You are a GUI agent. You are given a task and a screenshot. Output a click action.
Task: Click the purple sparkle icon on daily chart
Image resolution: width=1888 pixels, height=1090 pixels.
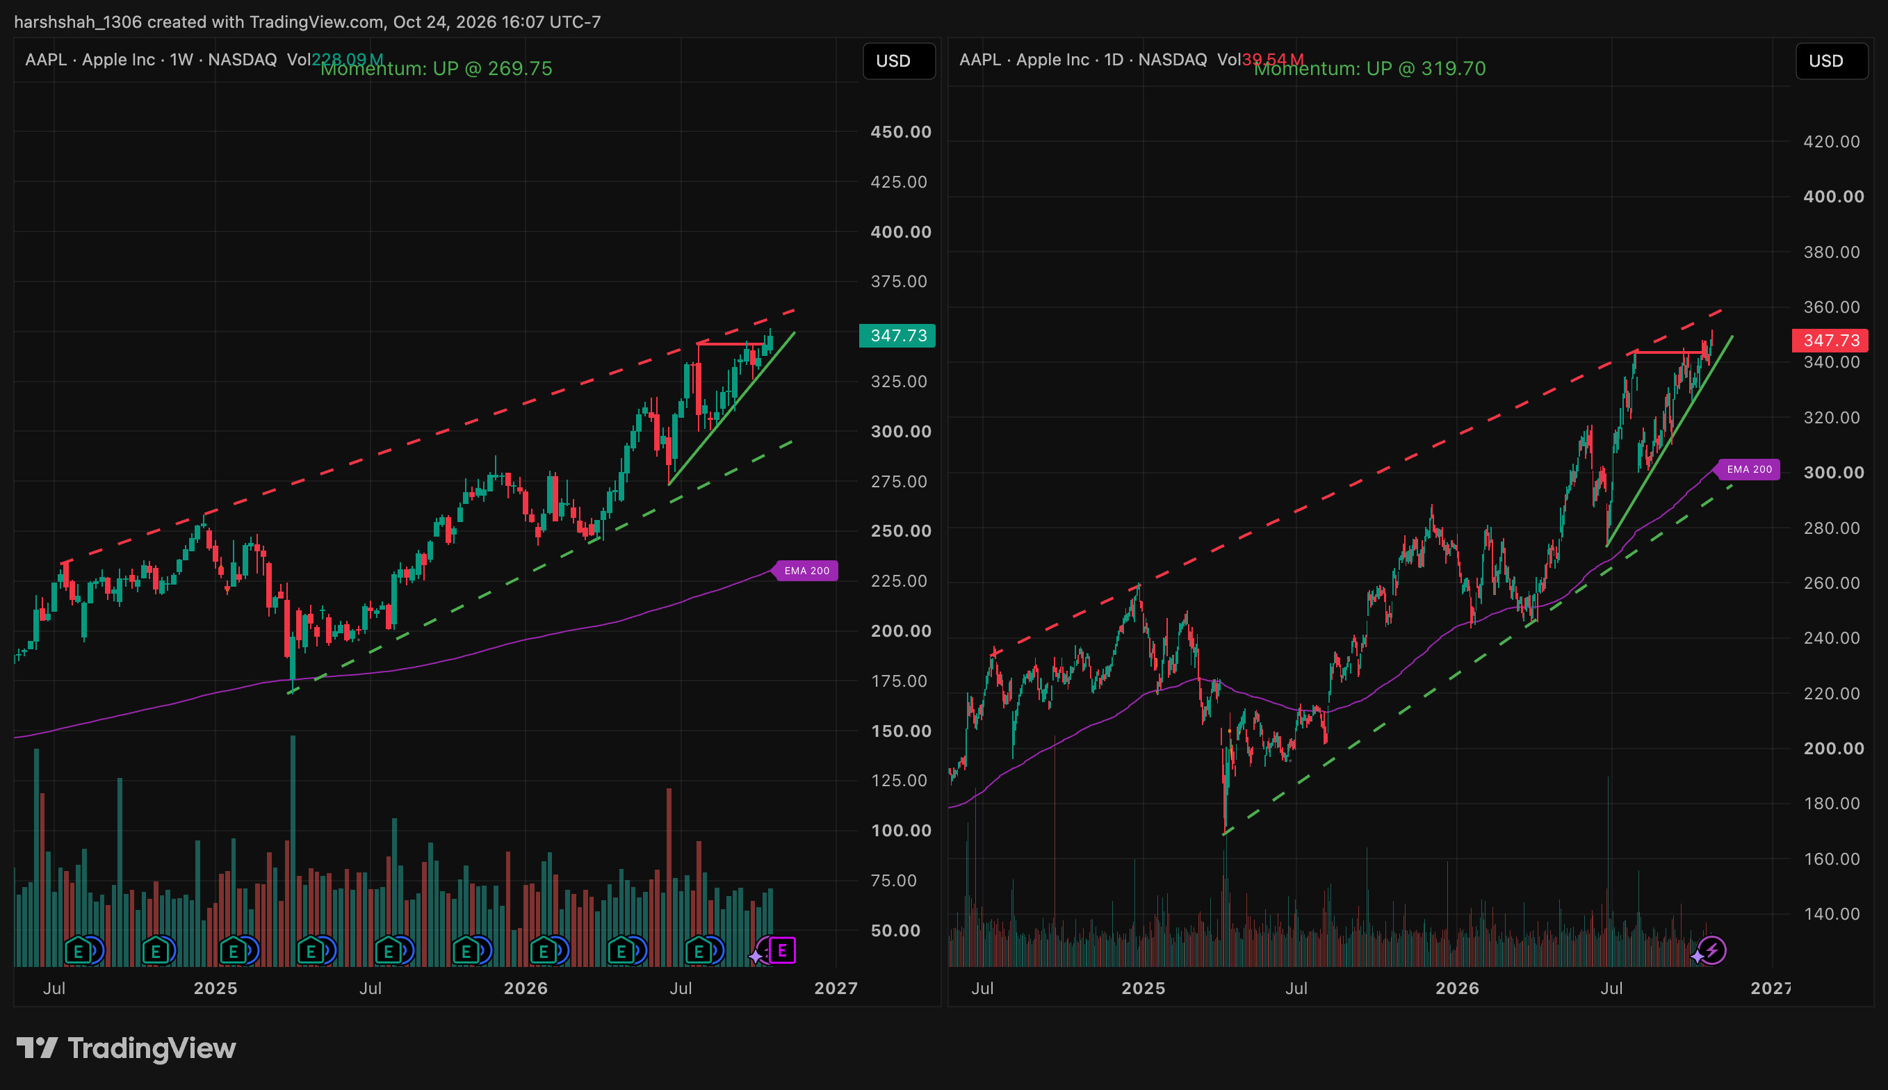pos(1697,957)
